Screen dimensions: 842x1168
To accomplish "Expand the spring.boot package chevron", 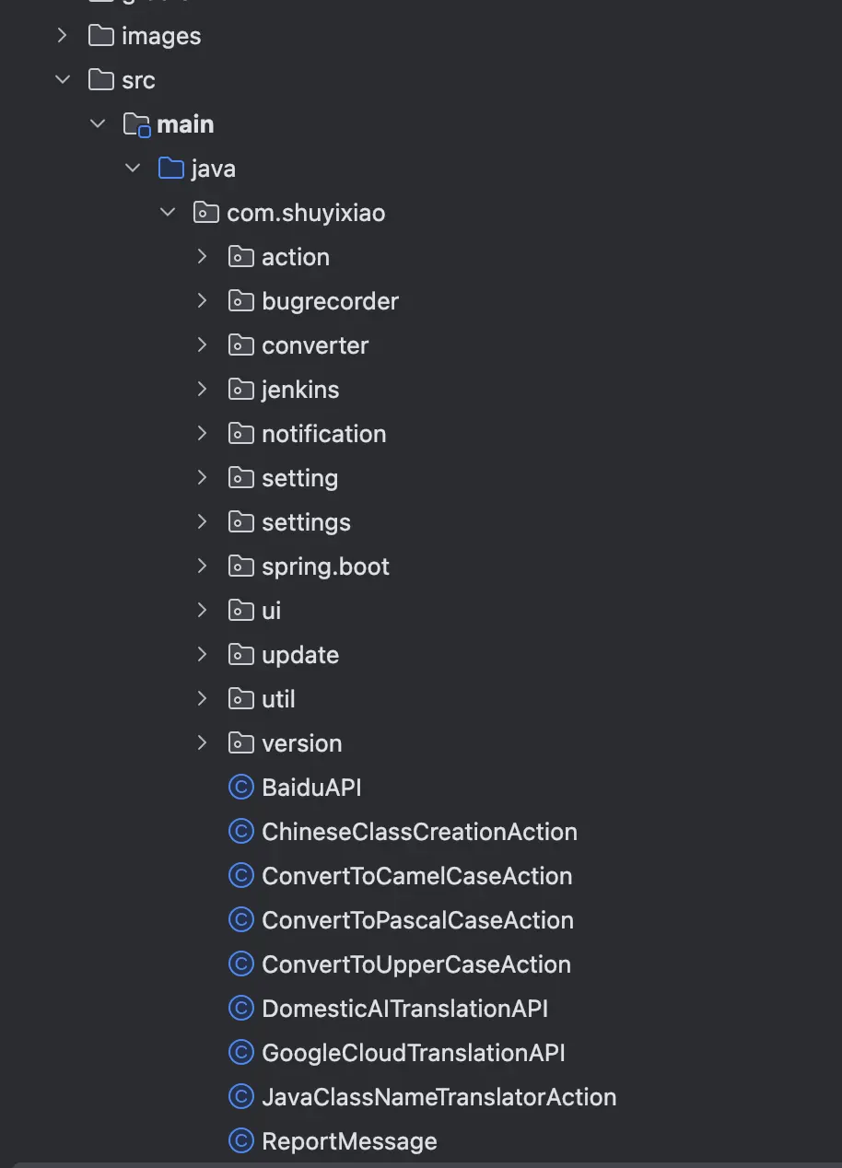I will pos(202,566).
